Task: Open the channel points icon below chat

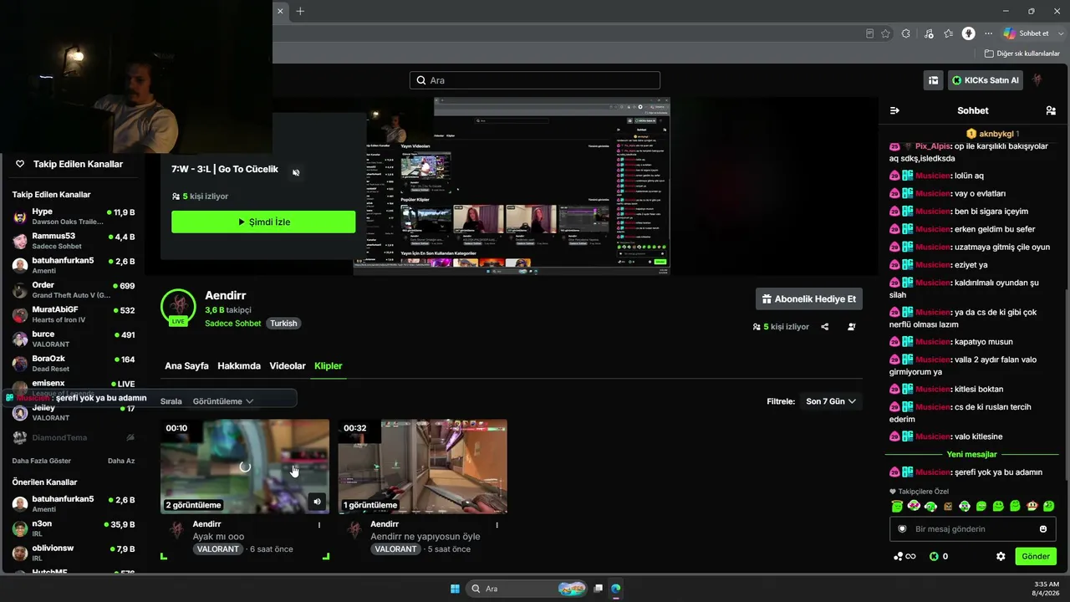Action: pos(904,556)
